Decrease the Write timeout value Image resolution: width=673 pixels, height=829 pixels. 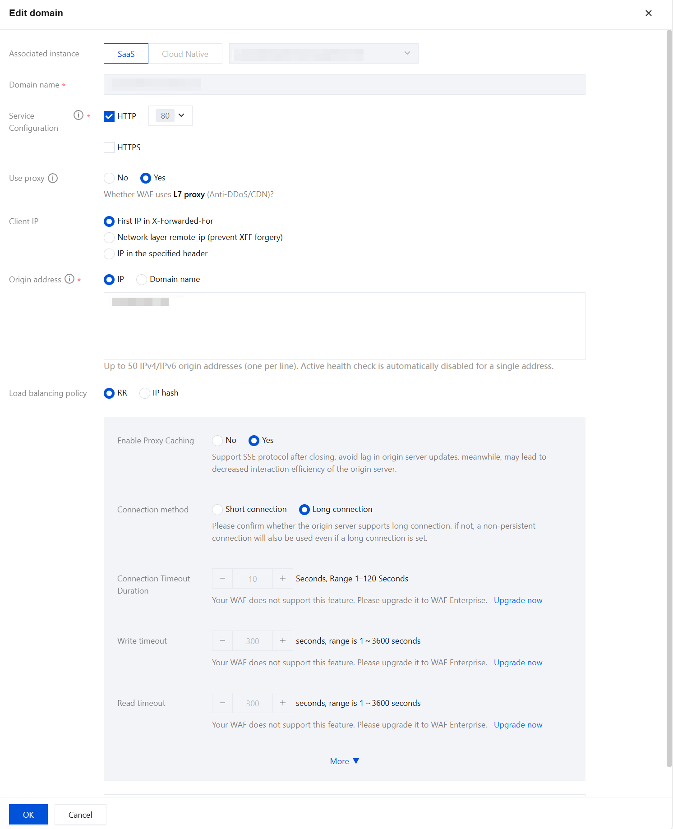[x=222, y=641]
